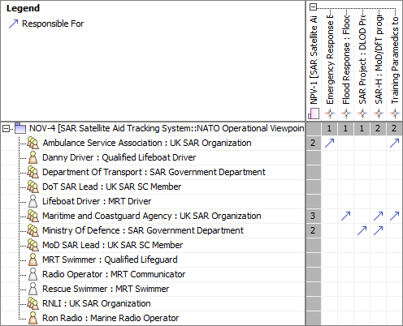This screenshot has height=326, width=403.
Task: Select Maritime and Coastguard Flood Response arrow
Action: click(345, 216)
